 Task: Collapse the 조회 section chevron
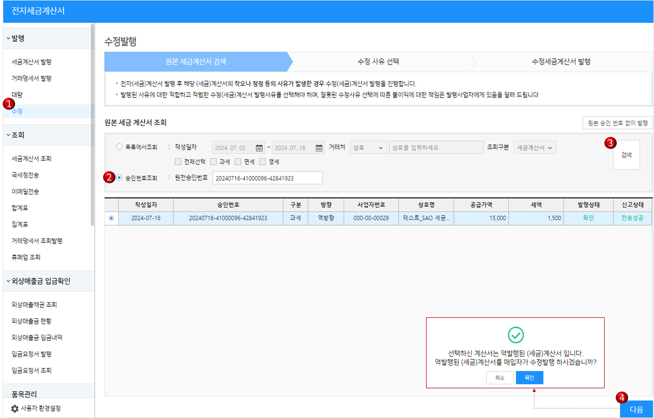pyautogui.click(x=8, y=135)
